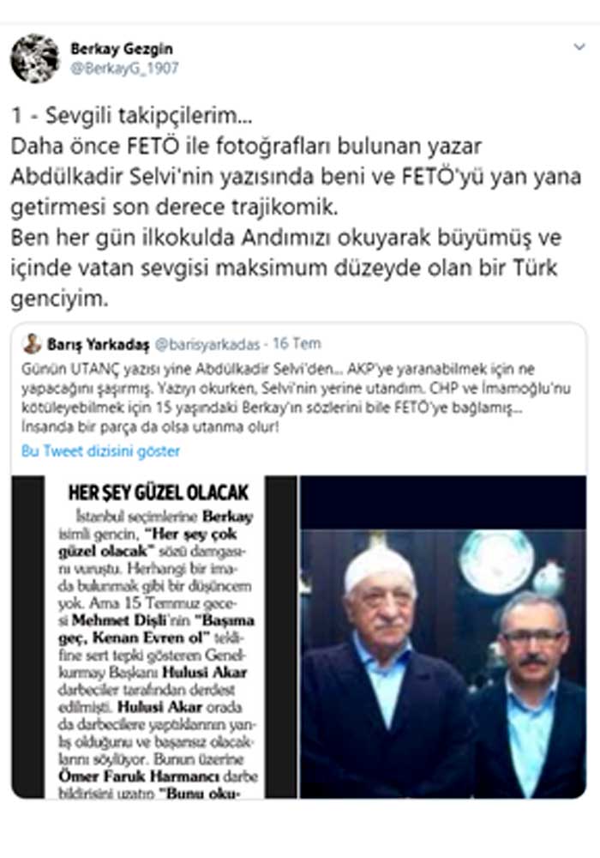The image size is (600, 858).
Task: Open the photo of two men
Action: [x=443, y=637]
